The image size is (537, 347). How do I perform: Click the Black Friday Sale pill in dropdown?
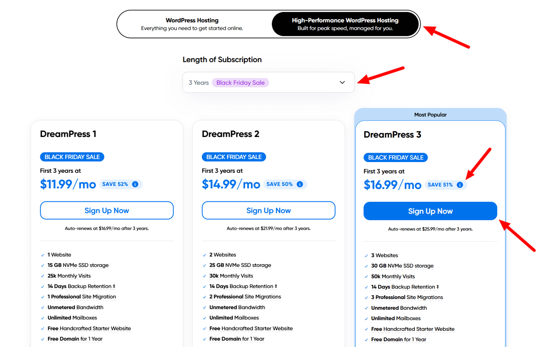click(240, 82)
